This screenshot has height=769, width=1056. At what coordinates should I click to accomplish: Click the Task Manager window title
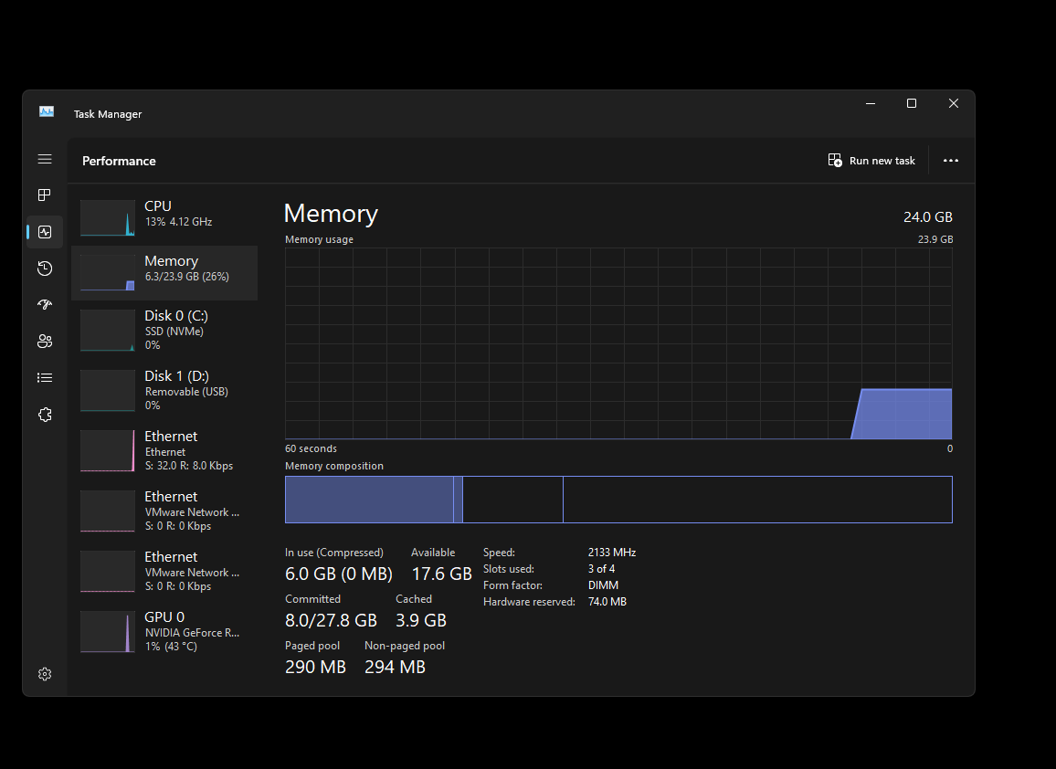coord(108,114)
